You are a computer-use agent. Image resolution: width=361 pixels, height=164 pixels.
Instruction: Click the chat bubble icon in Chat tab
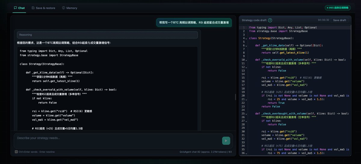(15, 8)
